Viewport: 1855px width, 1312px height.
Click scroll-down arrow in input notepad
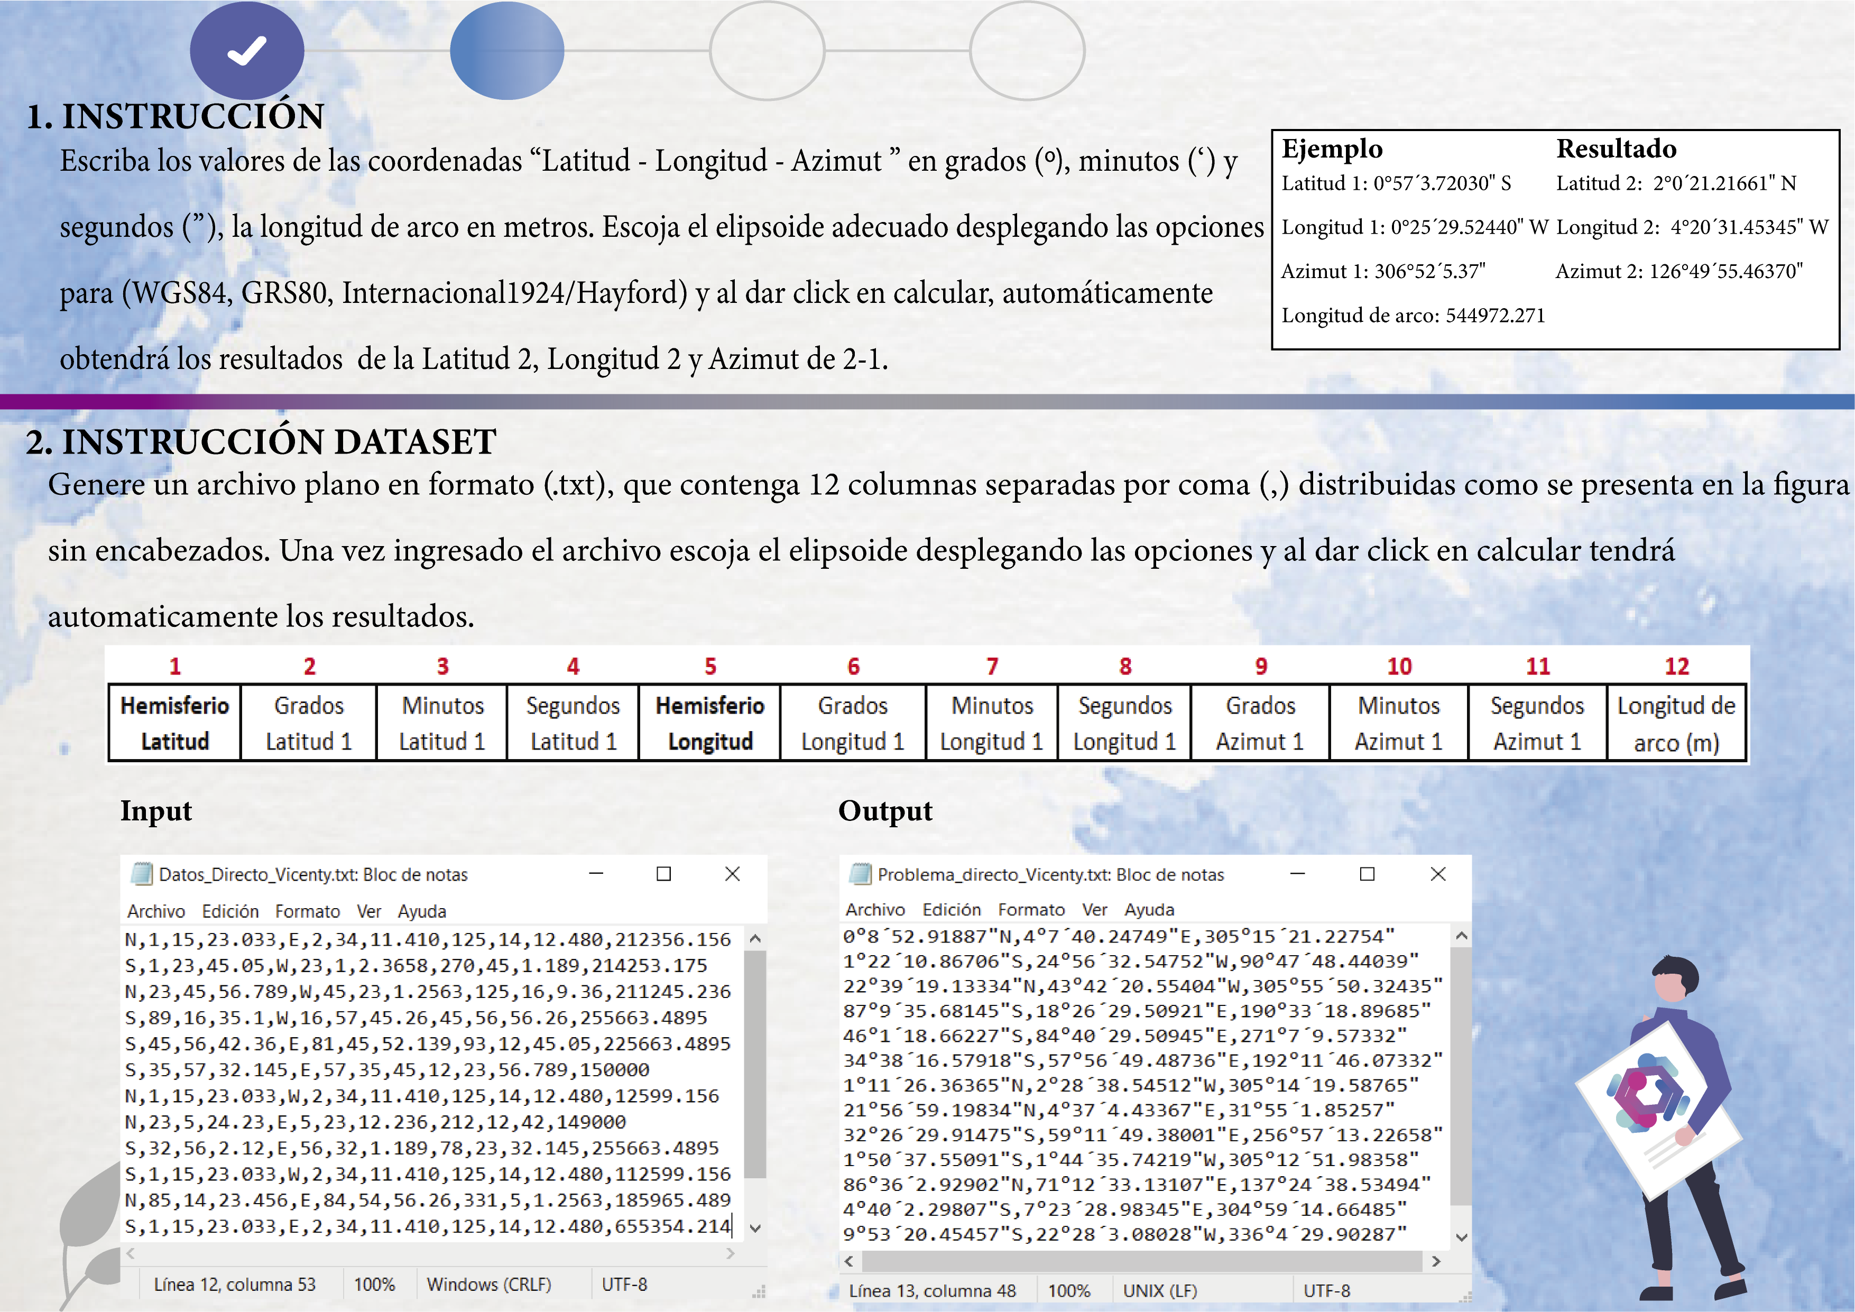755,1228
